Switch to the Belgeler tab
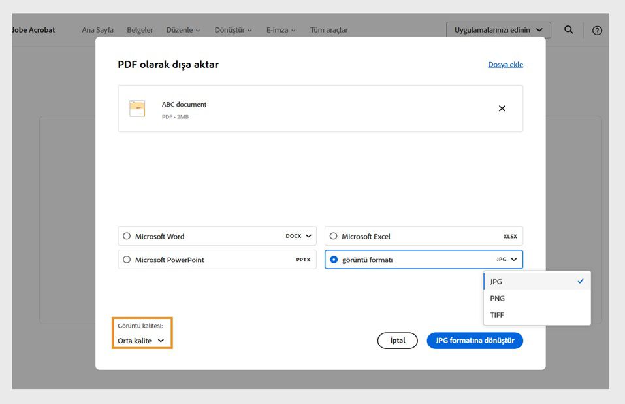 [x=140, y=29]
